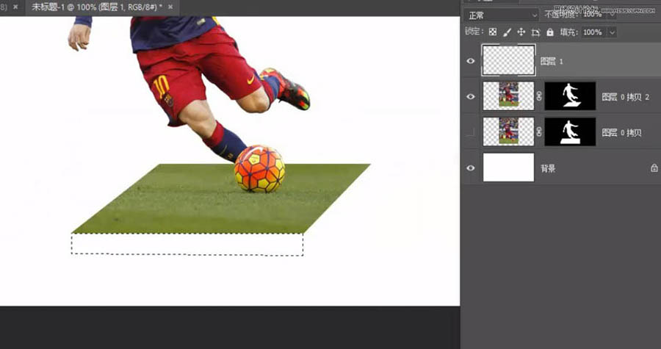Viewport: 661px width, 349px height.
Task: Click the prevent artboard auto-nesting lock icon
Action: pyautogui.click(x=535, y=32)
